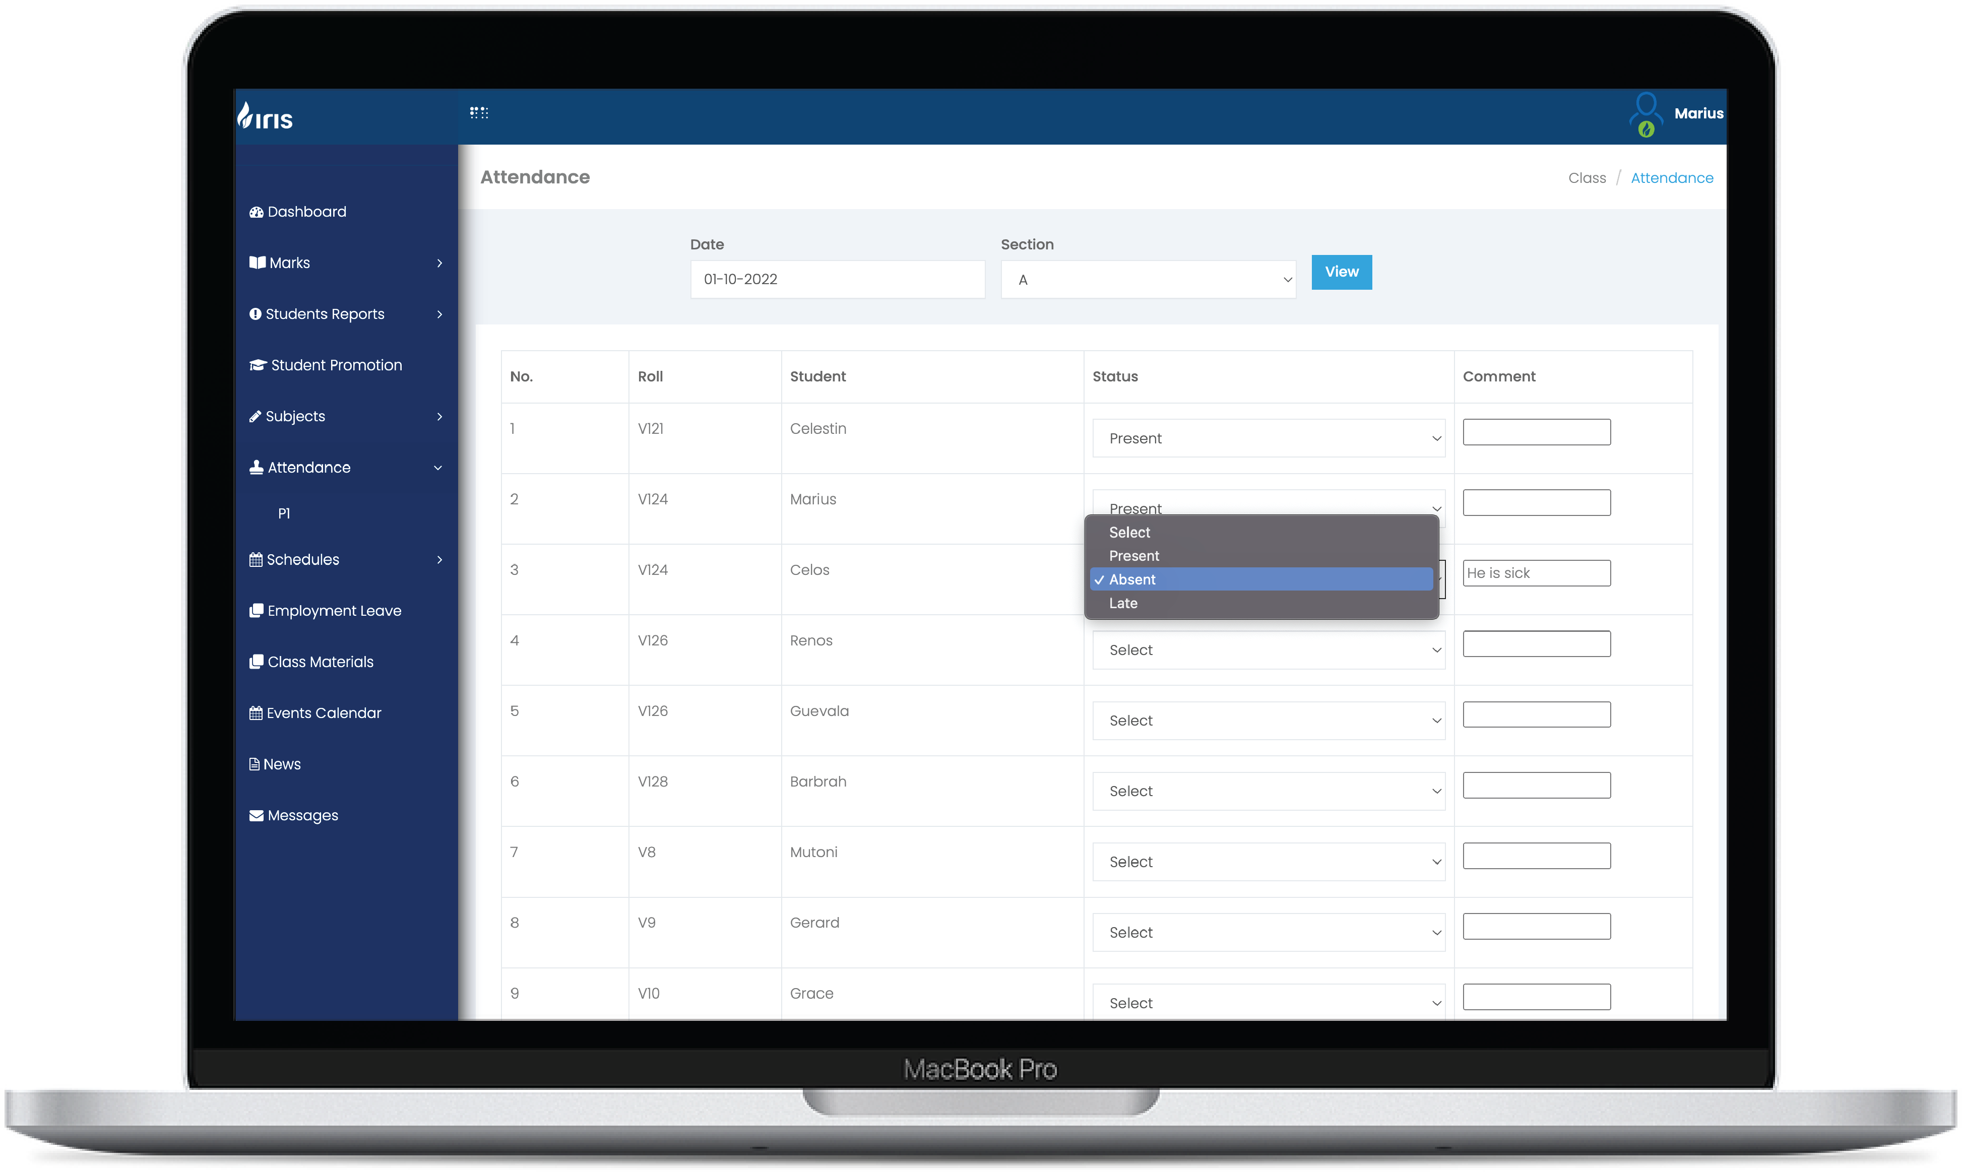Screen dimensions: 1962x1172
Task: Click the Dashboard gauge icon
Action: [x=256, y=212]
